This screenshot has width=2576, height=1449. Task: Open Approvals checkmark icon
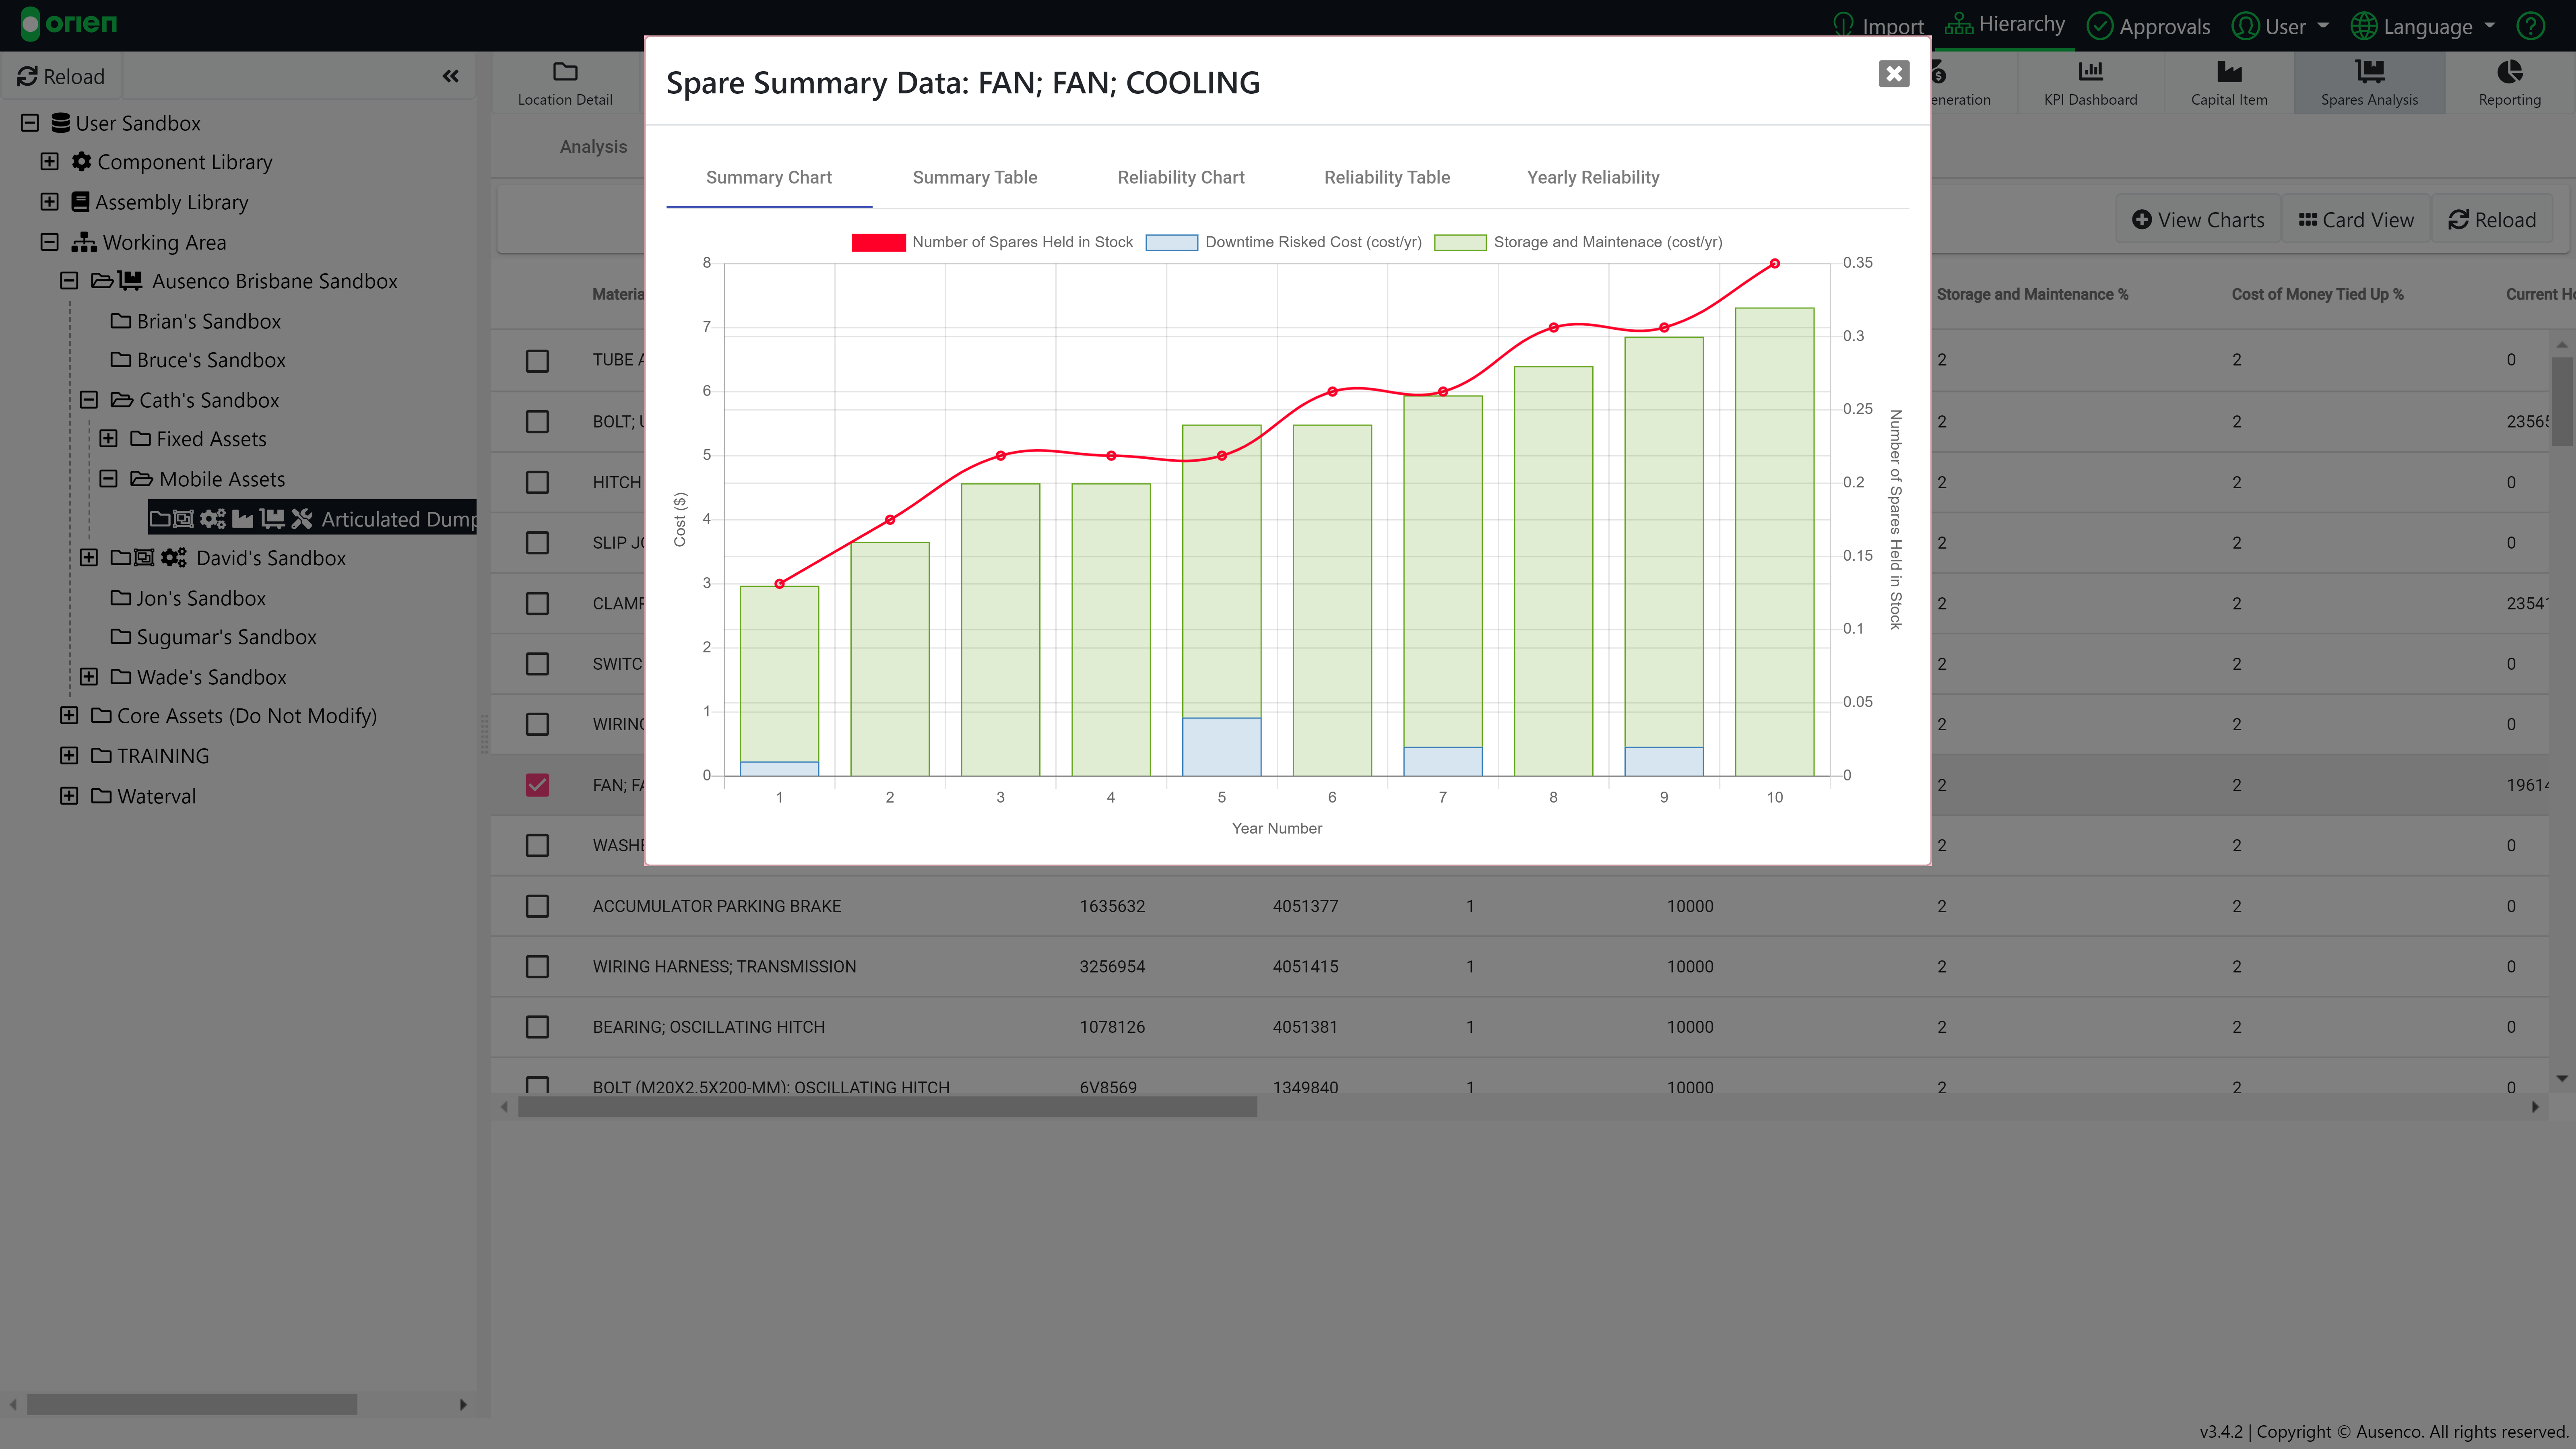[x=2100, y=26]
